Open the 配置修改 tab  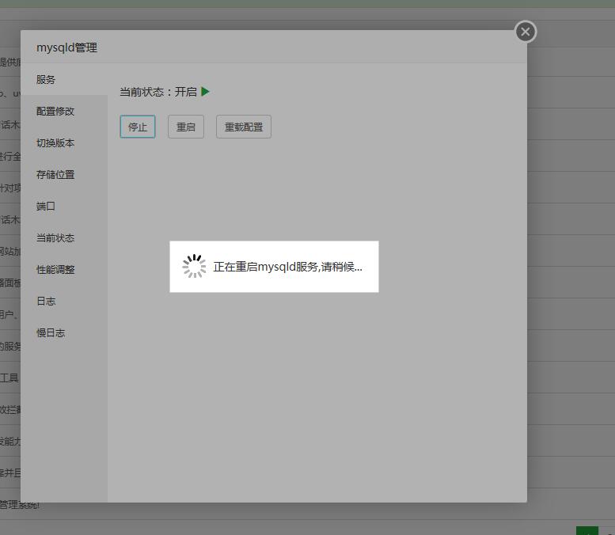(55, 112)
